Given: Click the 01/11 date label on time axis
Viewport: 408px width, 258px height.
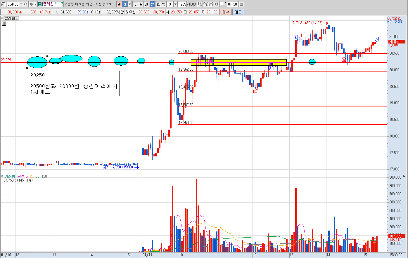Looking at the screenshot, I should point(147,255).
